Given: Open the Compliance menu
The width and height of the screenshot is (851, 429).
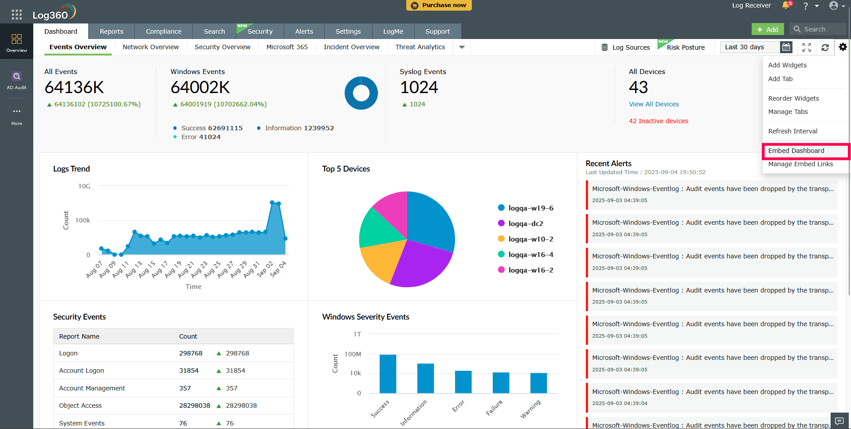Looking at the screenshot, I should (x=163, y=31).
